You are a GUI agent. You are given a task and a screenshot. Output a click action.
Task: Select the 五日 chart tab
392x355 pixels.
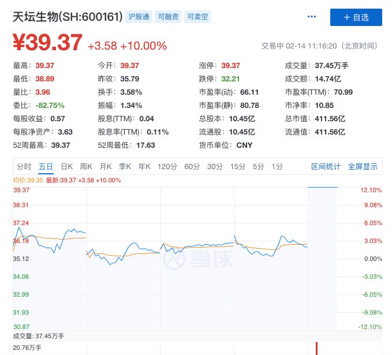coord(46,166)
